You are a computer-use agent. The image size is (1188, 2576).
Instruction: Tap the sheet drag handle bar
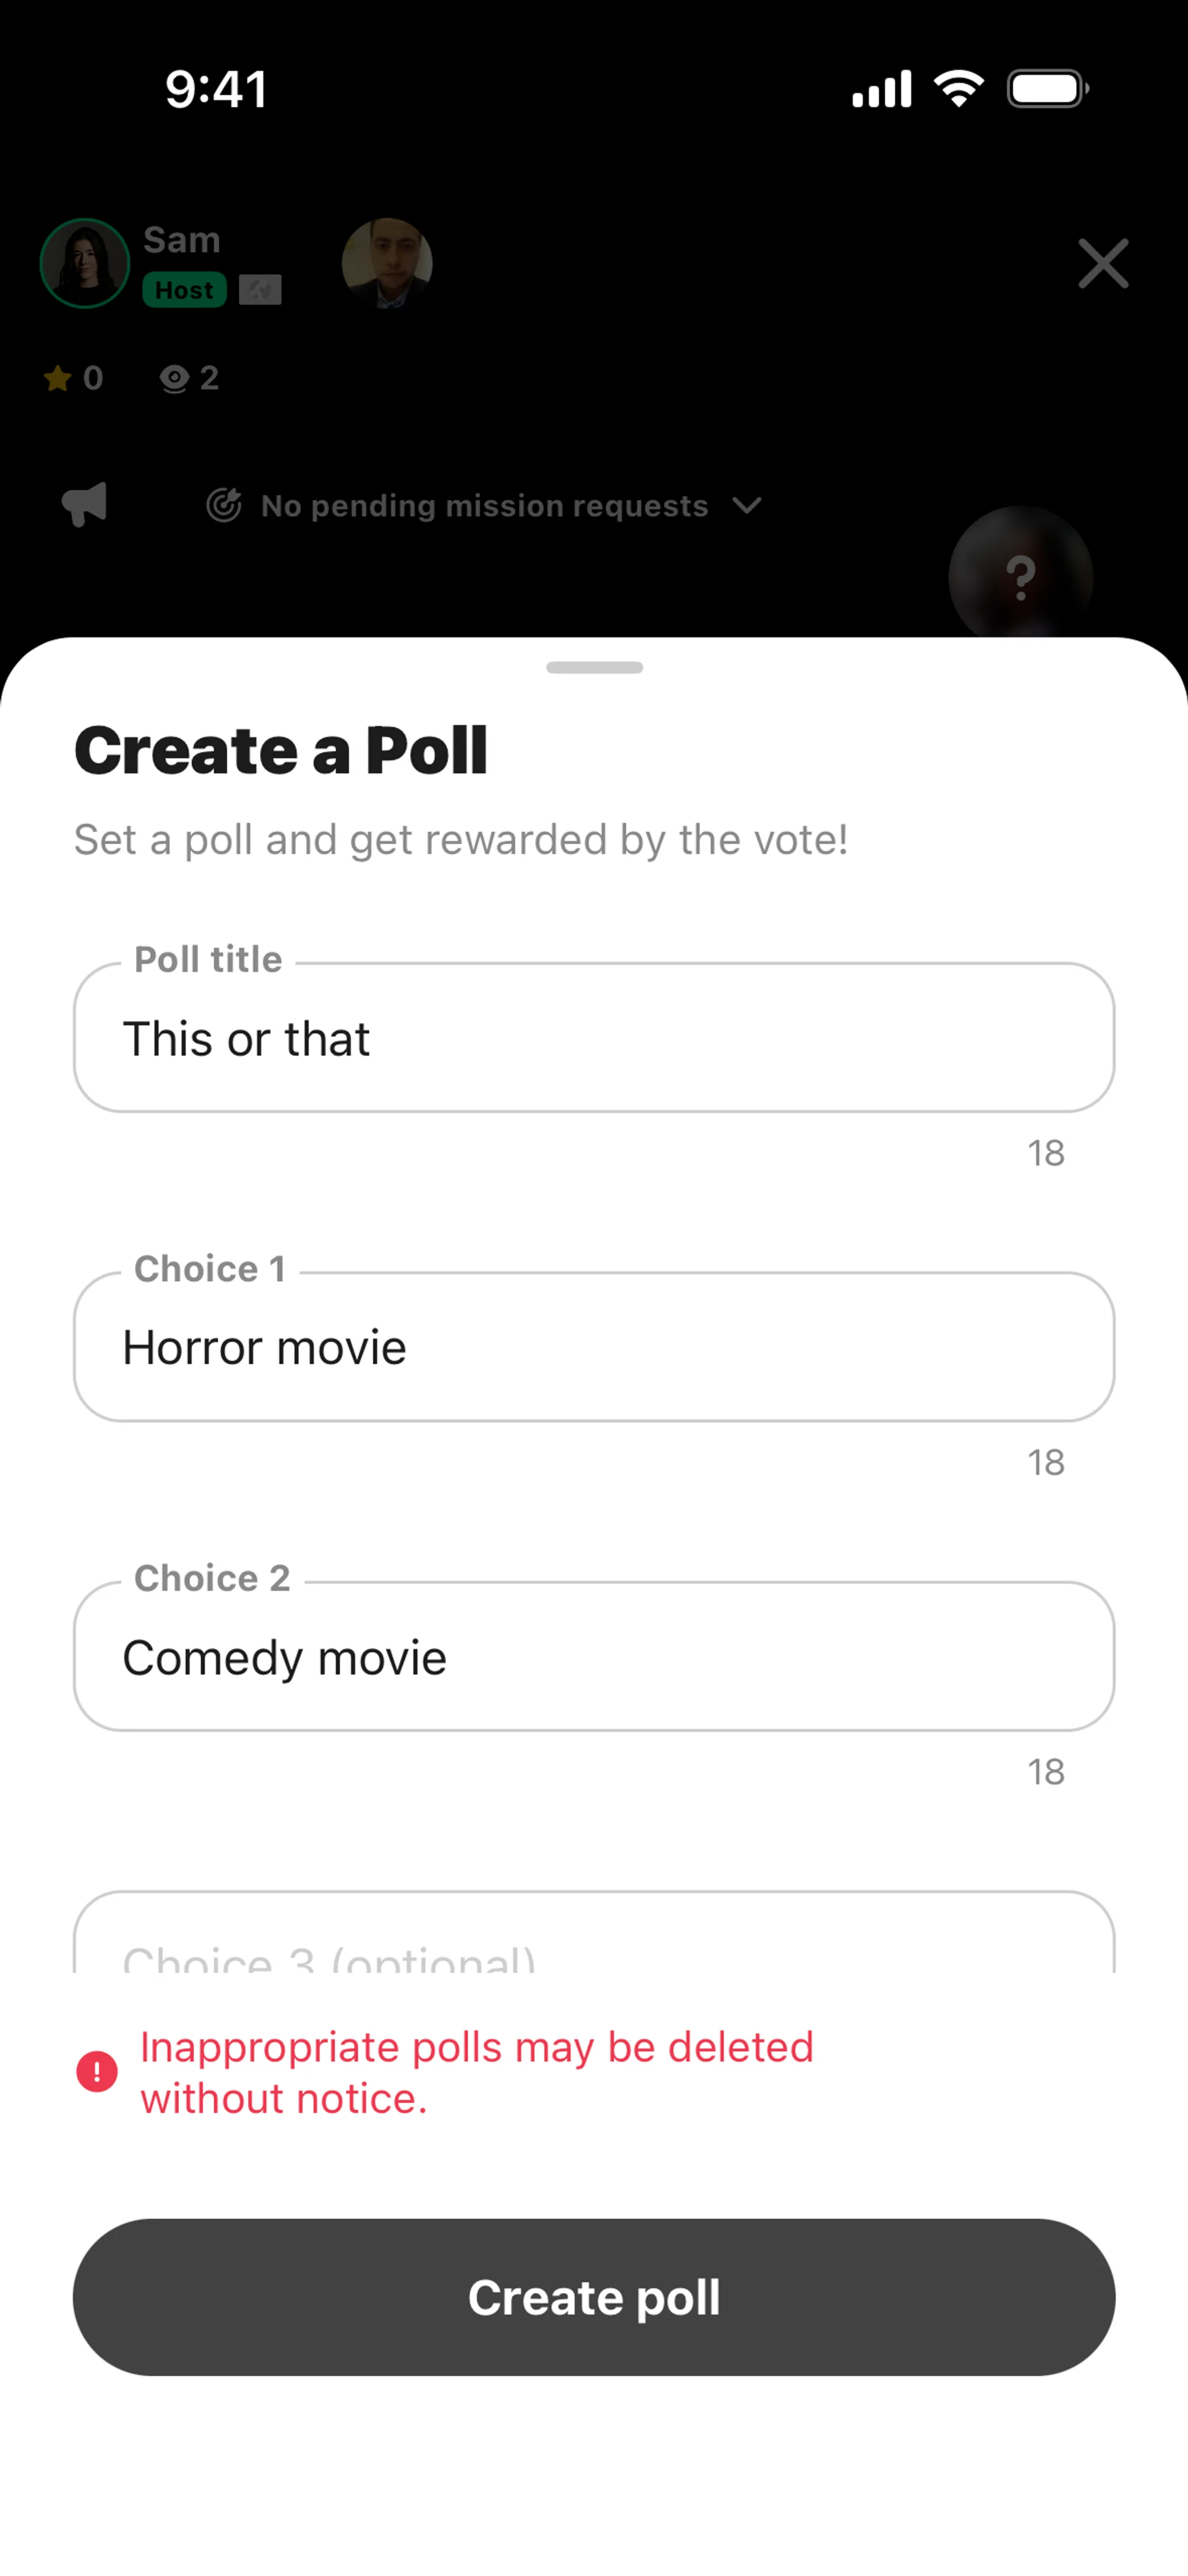[594, 667]
